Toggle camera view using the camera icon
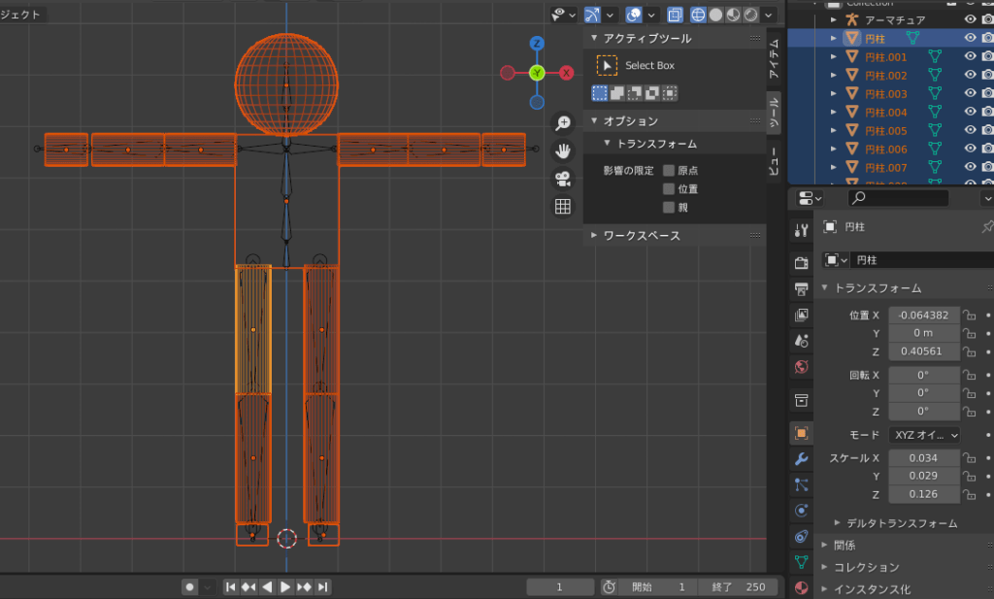Screen dimensions: 994x599 pyautogui.click(x=561, y=179)
